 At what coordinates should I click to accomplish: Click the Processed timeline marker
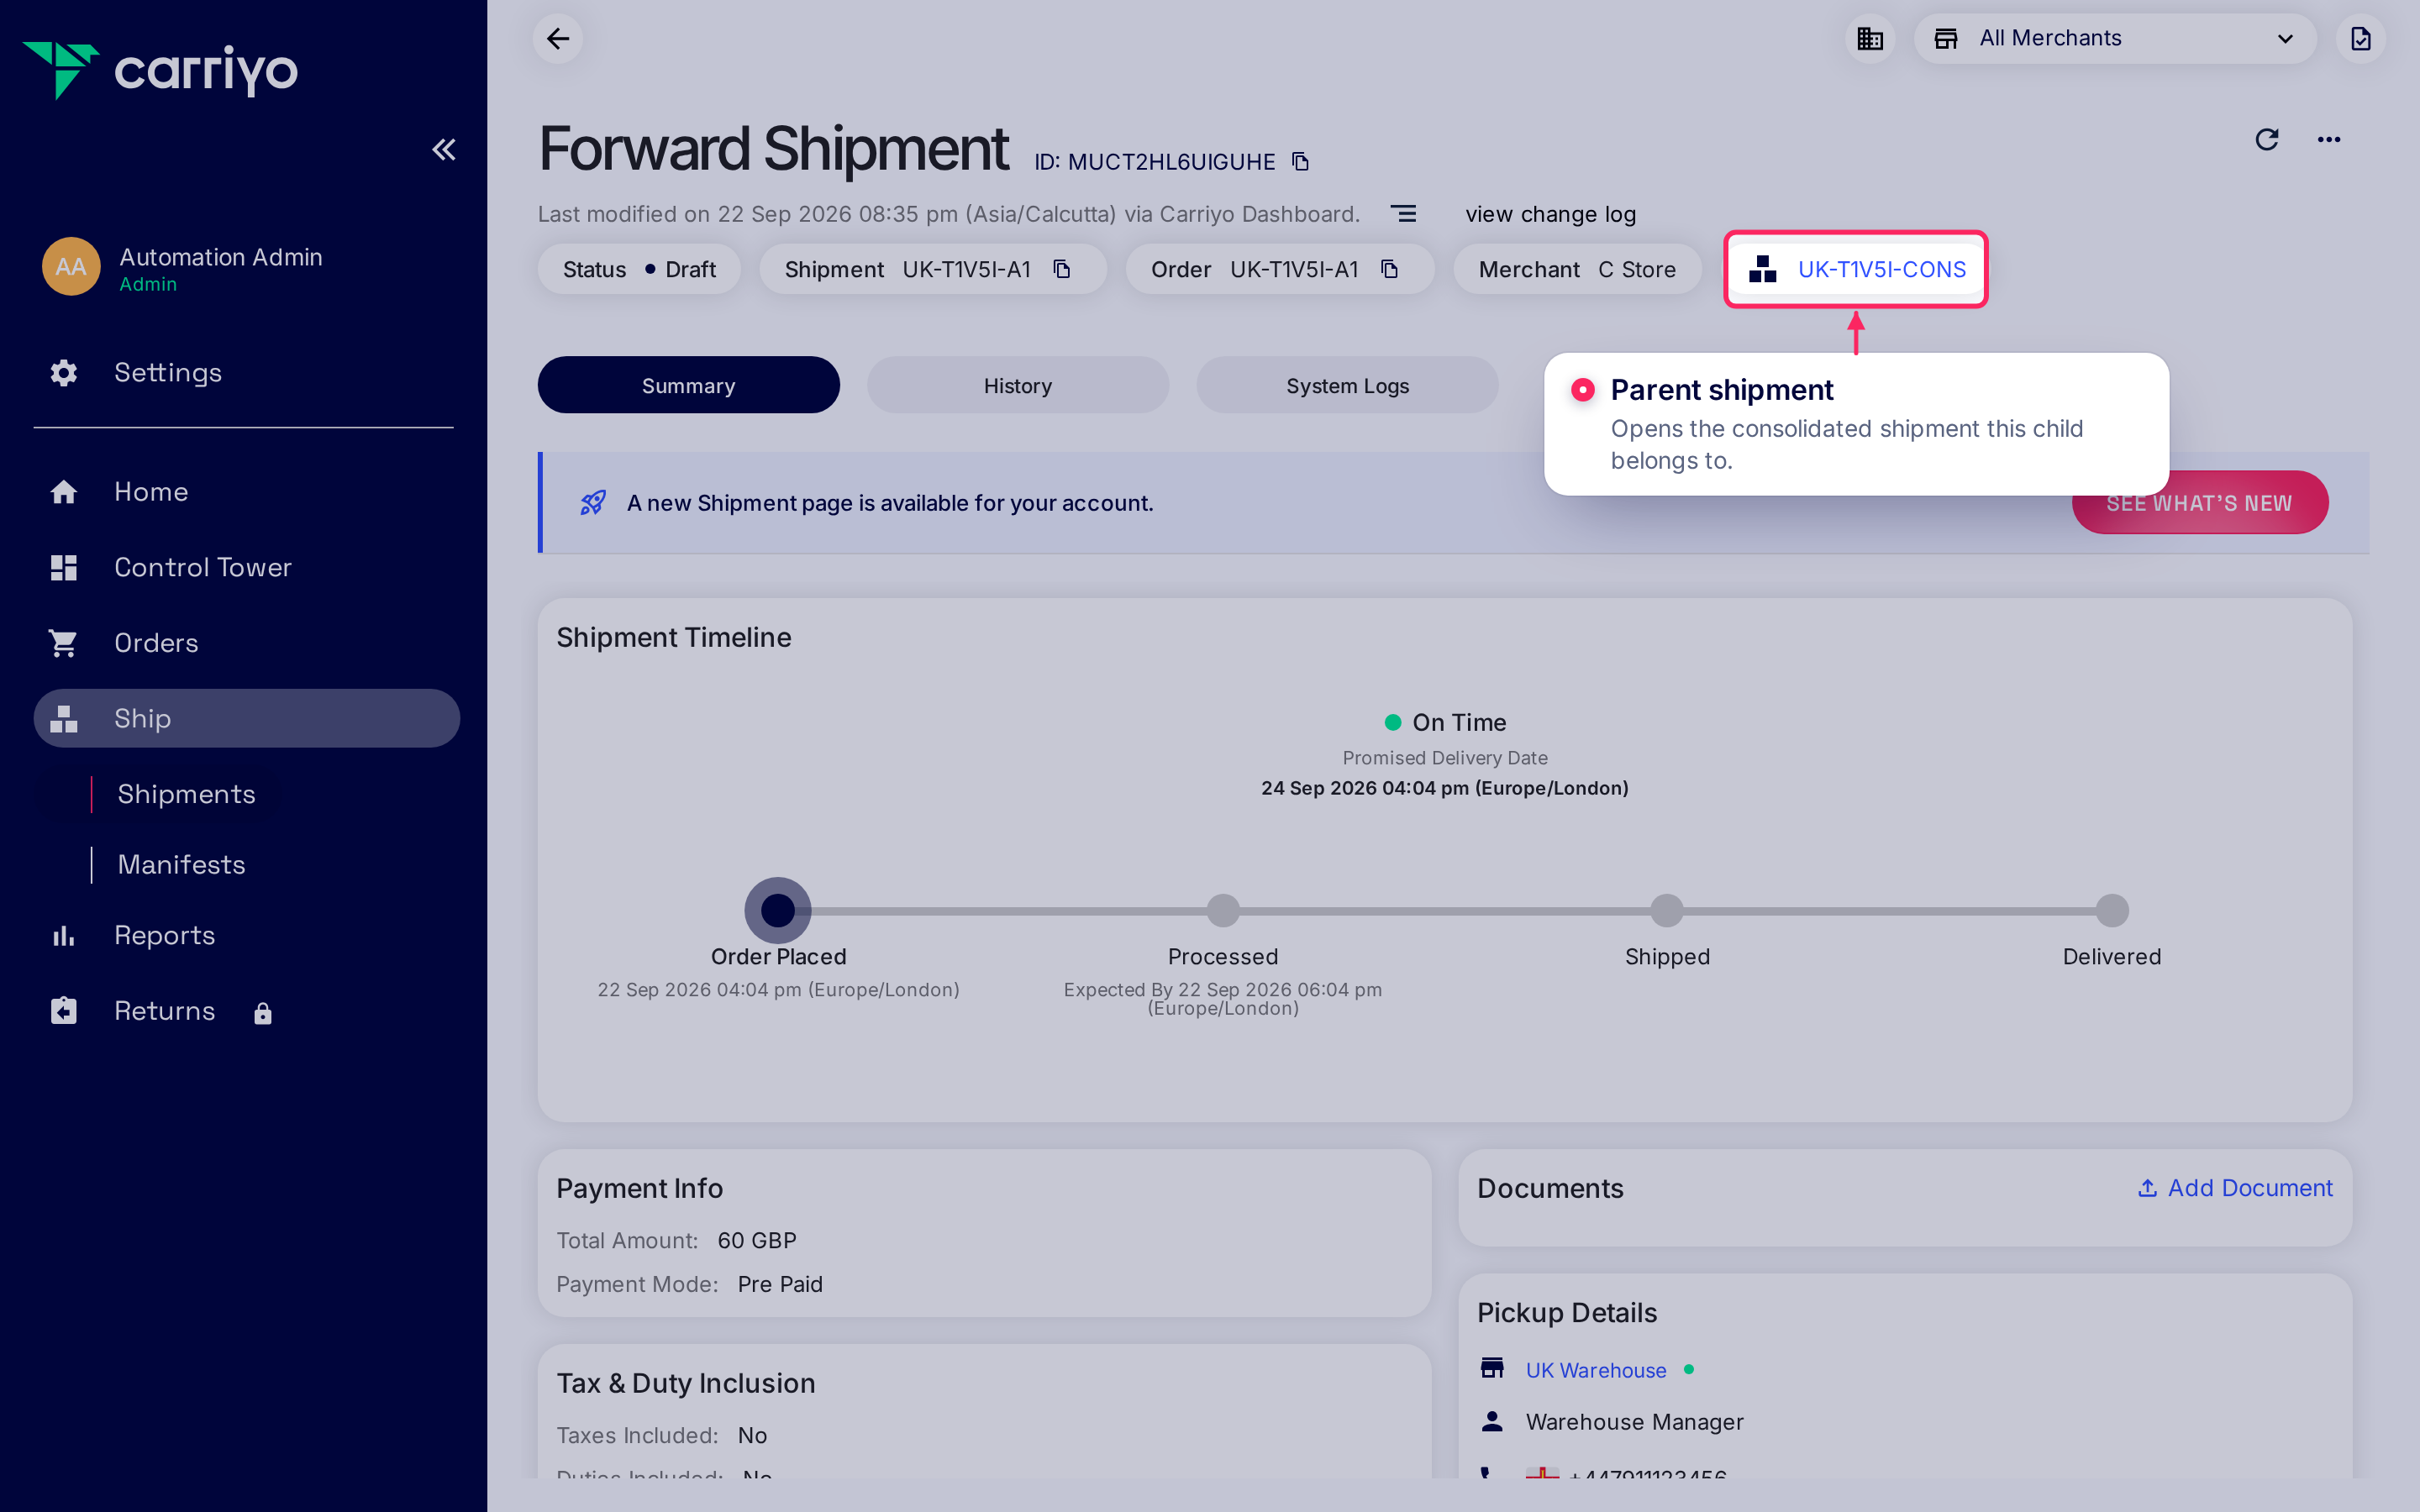click(1222, 910)
